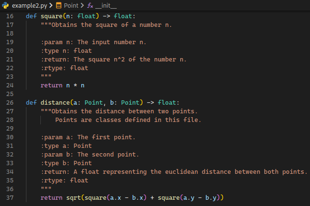Click ':type b: Point' docstring line

[66, 163]
